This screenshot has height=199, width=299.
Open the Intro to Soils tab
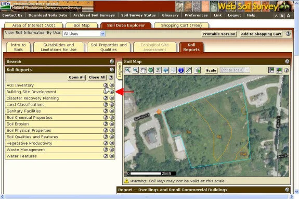pos(18,47)
